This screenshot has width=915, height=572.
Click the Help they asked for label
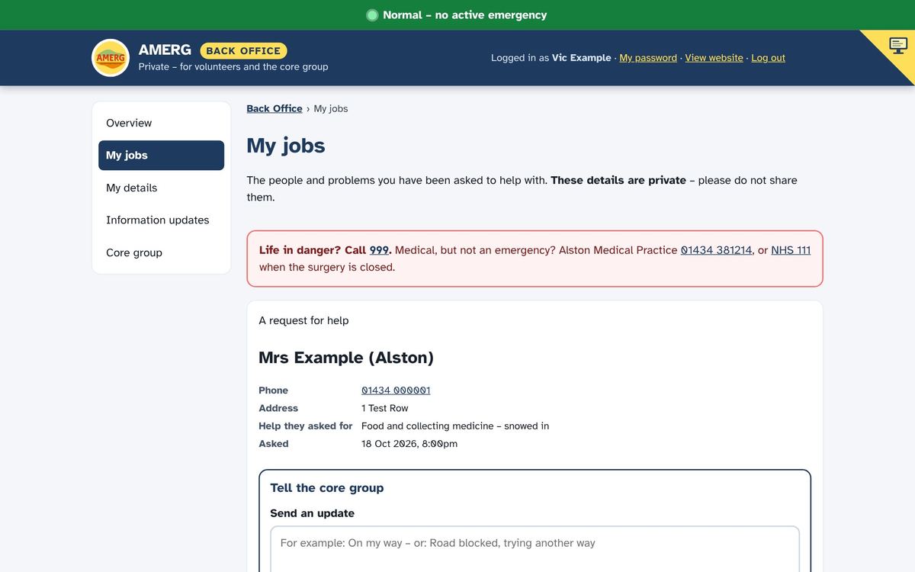coord(305,426)
